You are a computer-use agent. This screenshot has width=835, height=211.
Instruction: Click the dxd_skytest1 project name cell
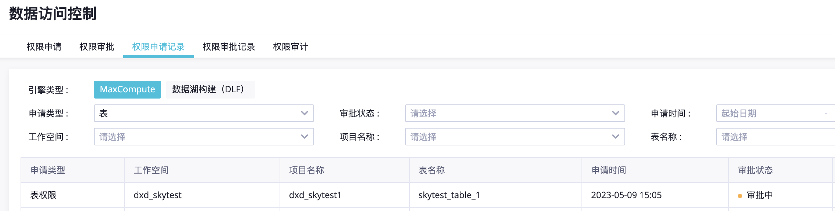315,195
